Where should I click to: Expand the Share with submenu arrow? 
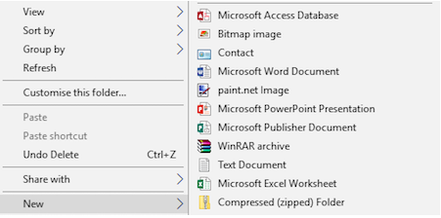[x=179, y=179]
